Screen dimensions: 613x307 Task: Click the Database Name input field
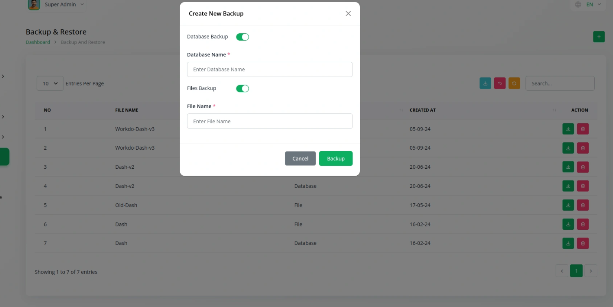[x=269, y=70]
